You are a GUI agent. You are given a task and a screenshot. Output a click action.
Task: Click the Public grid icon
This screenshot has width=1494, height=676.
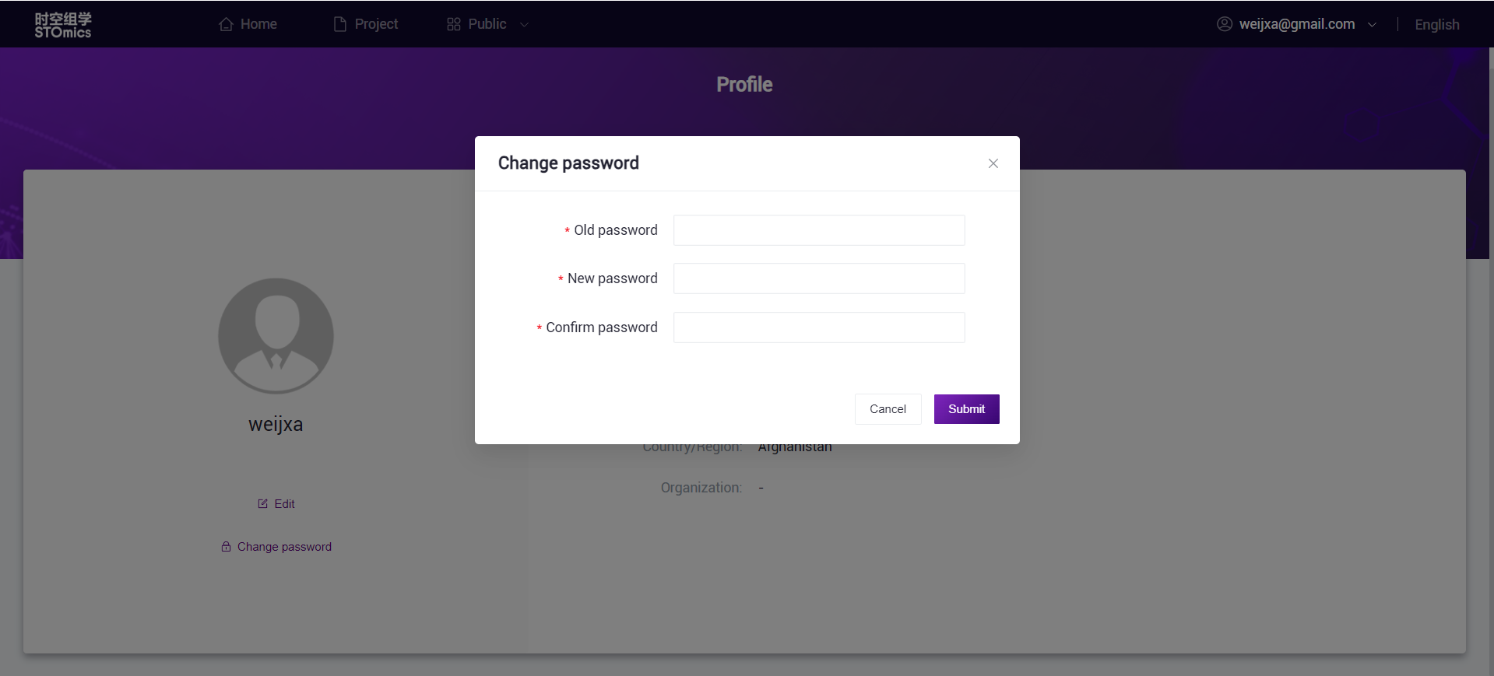coord(454,24)
